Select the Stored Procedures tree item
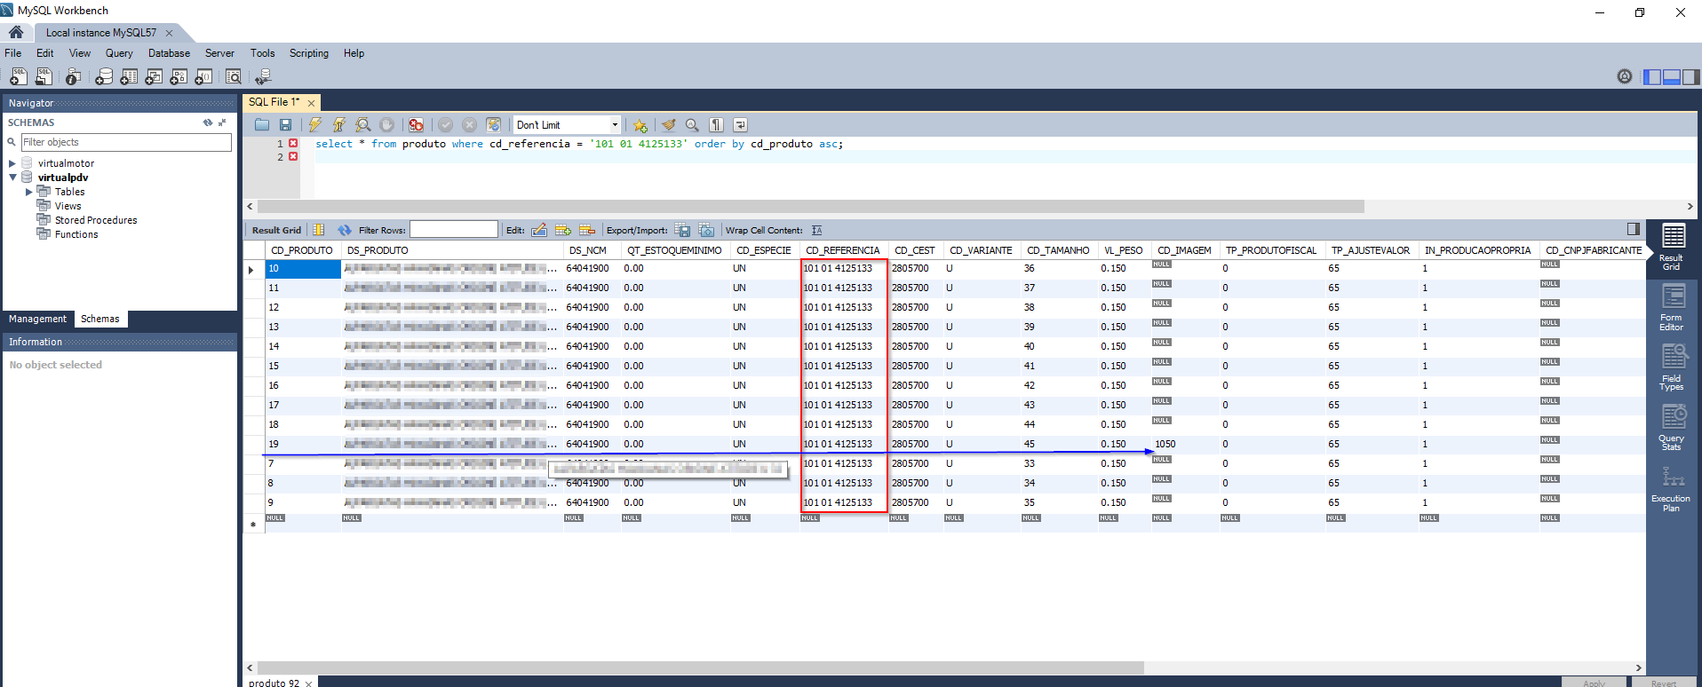1702x687 pixels. click(96, 220)
